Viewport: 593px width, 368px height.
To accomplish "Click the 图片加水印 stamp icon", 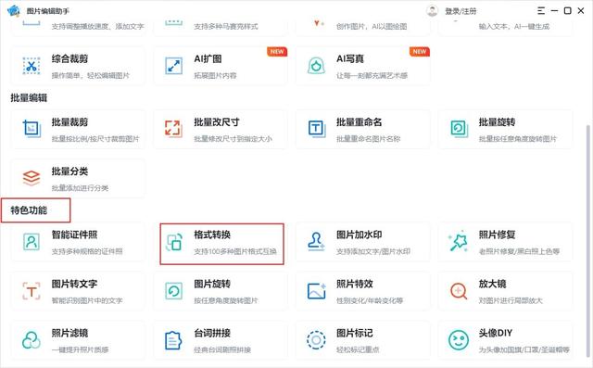I will click(316, 241).
